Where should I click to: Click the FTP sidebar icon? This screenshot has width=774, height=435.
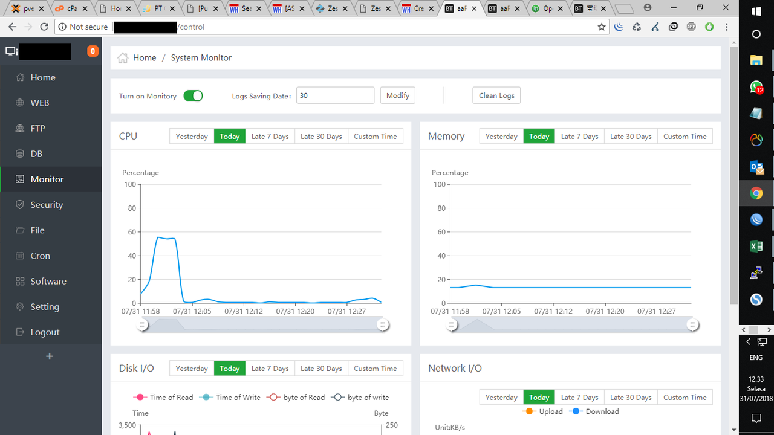20,128
